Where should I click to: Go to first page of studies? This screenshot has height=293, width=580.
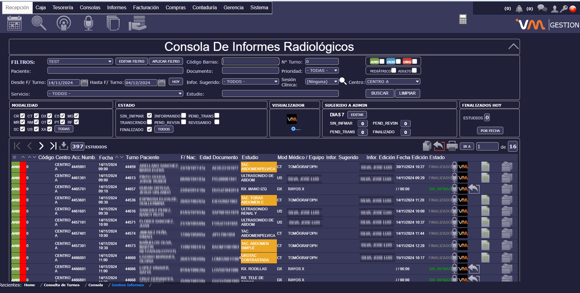pos(17,146)
